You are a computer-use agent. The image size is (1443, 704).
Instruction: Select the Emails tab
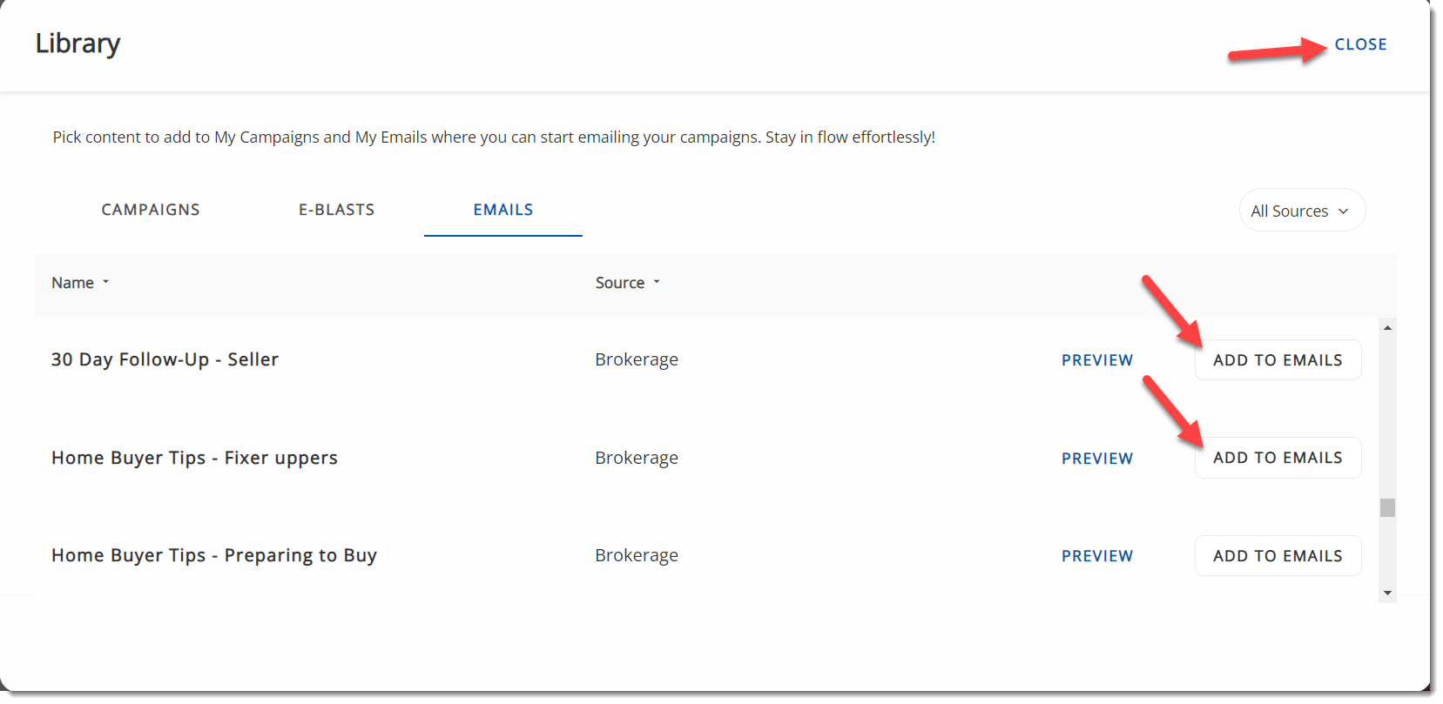tap(503, 210)
